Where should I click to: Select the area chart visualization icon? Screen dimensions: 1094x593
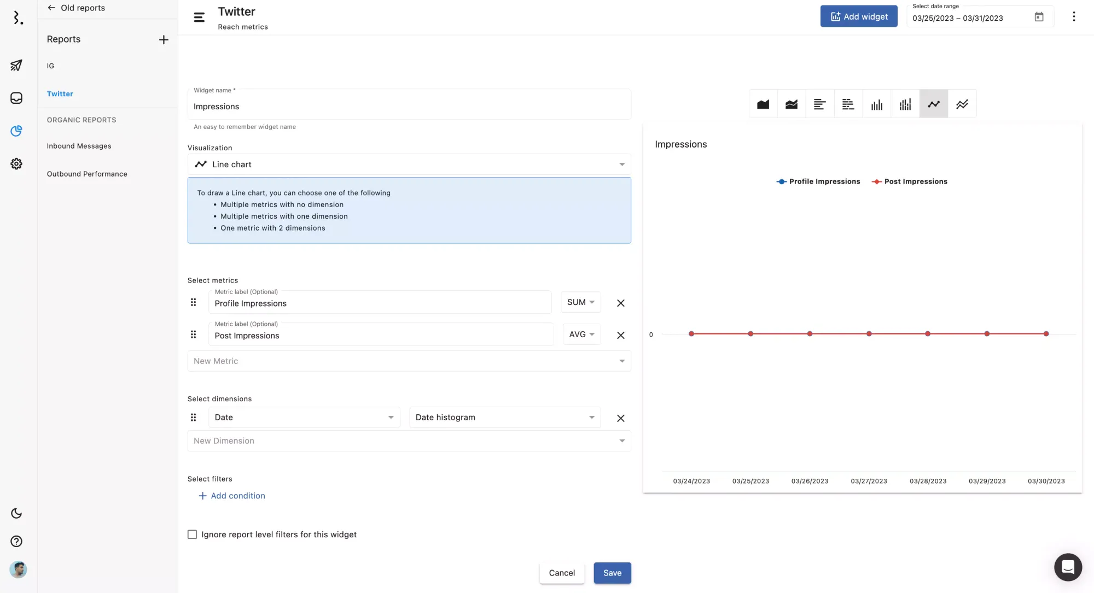tap(763, 104)
